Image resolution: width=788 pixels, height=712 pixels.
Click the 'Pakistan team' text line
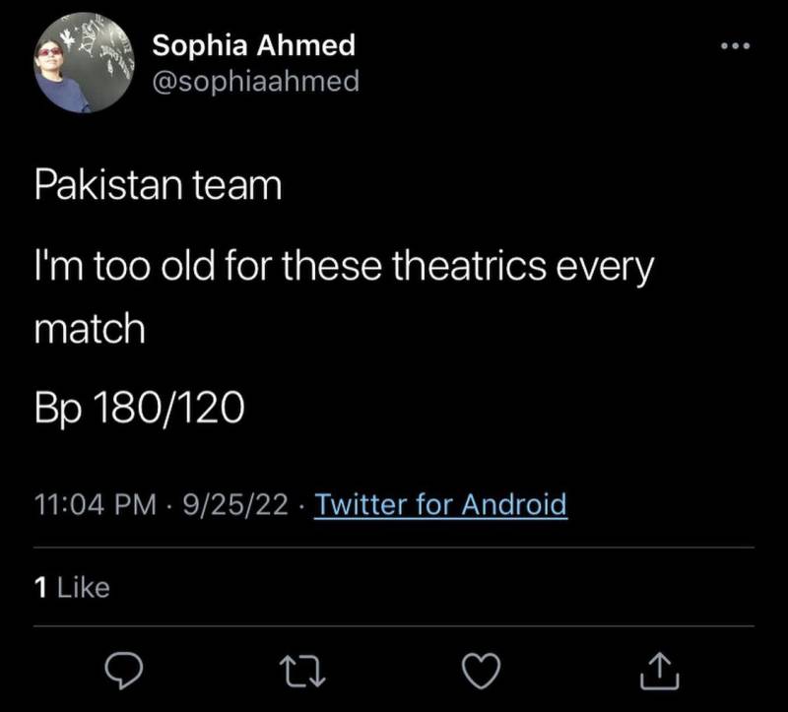[158, 185]
